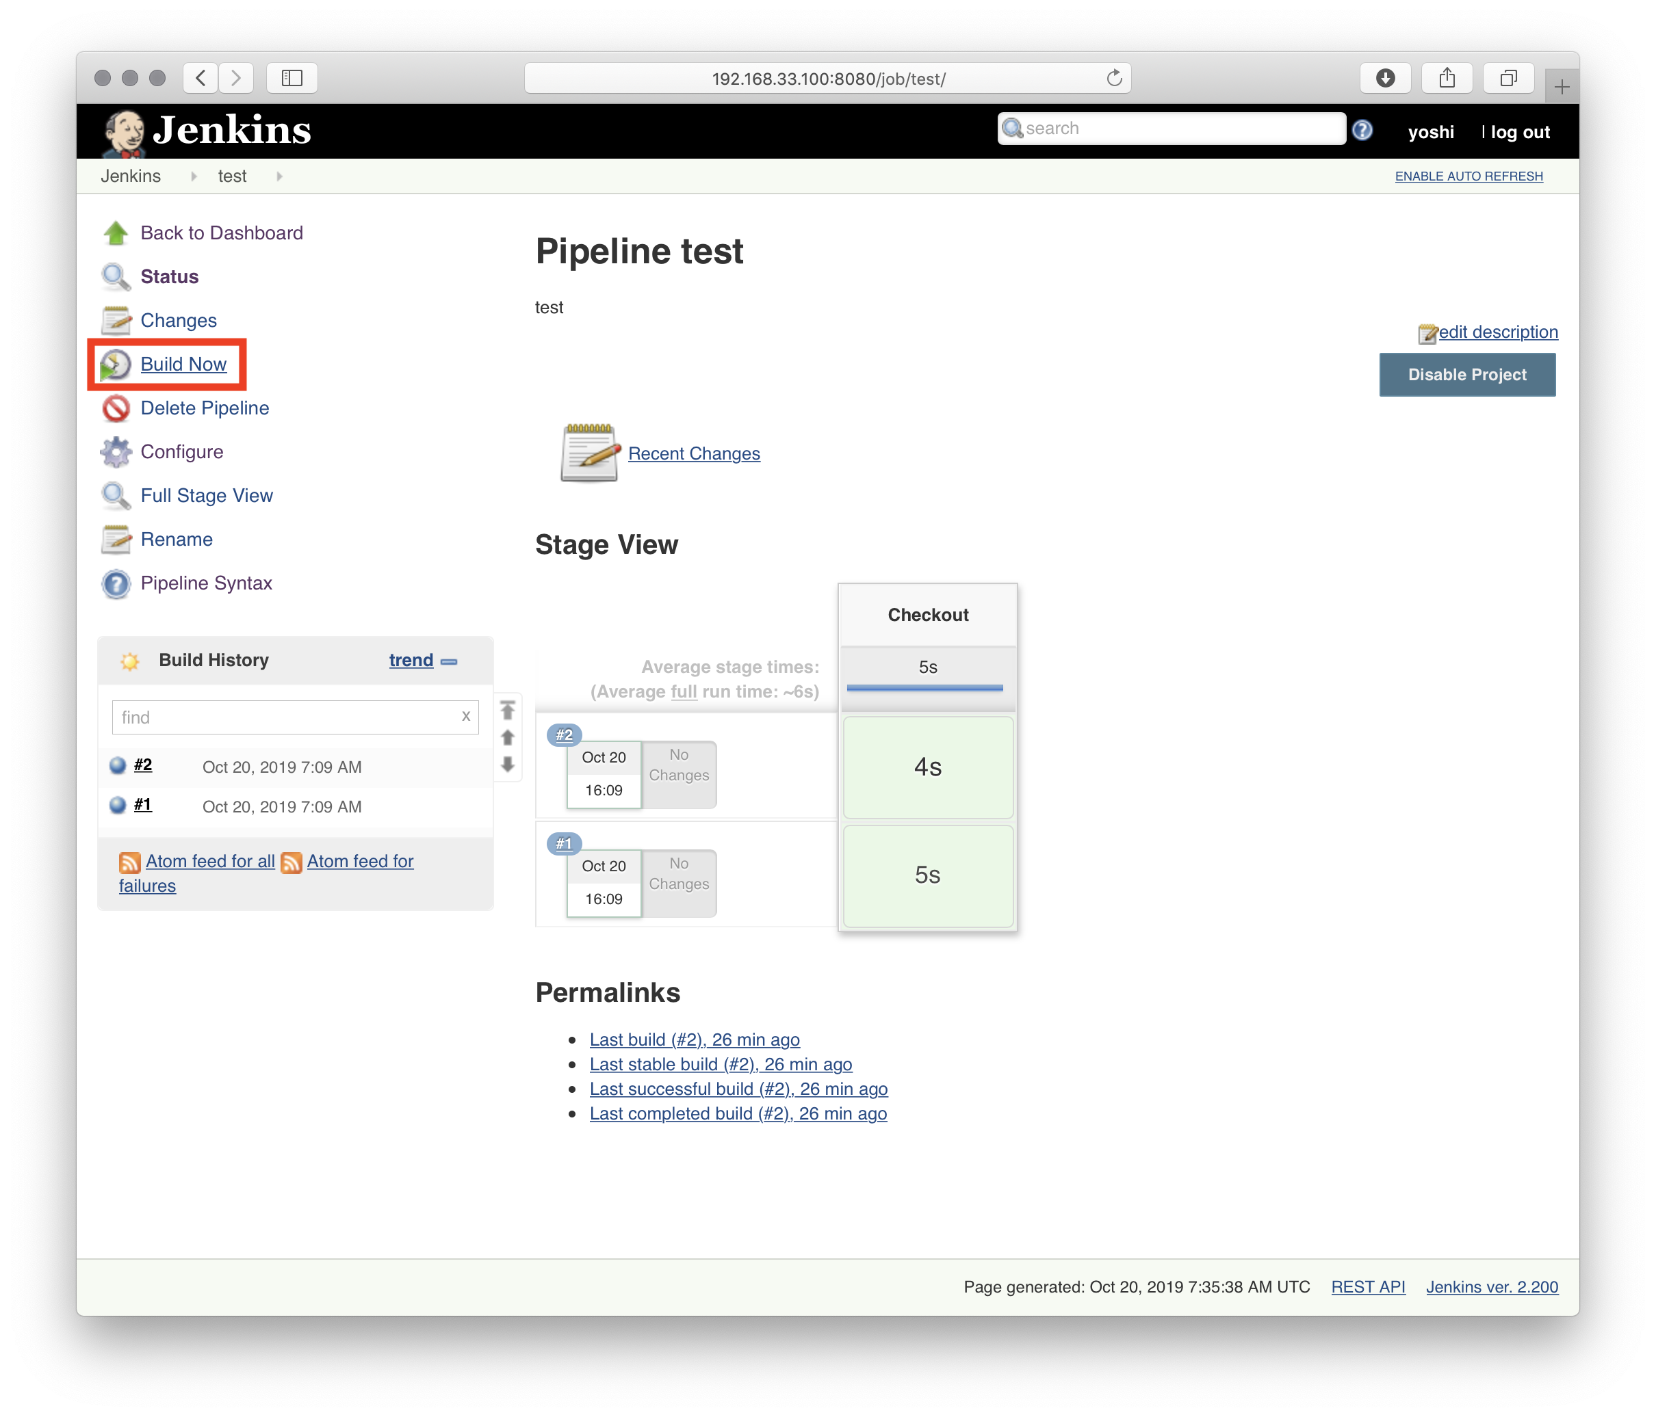Open the Recent Changes link
Viewport: 1656px width, 1417px height.
(694, 453)
